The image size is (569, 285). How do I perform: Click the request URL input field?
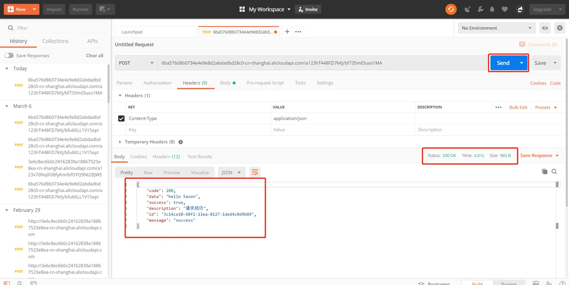click(x=322, y=63)
